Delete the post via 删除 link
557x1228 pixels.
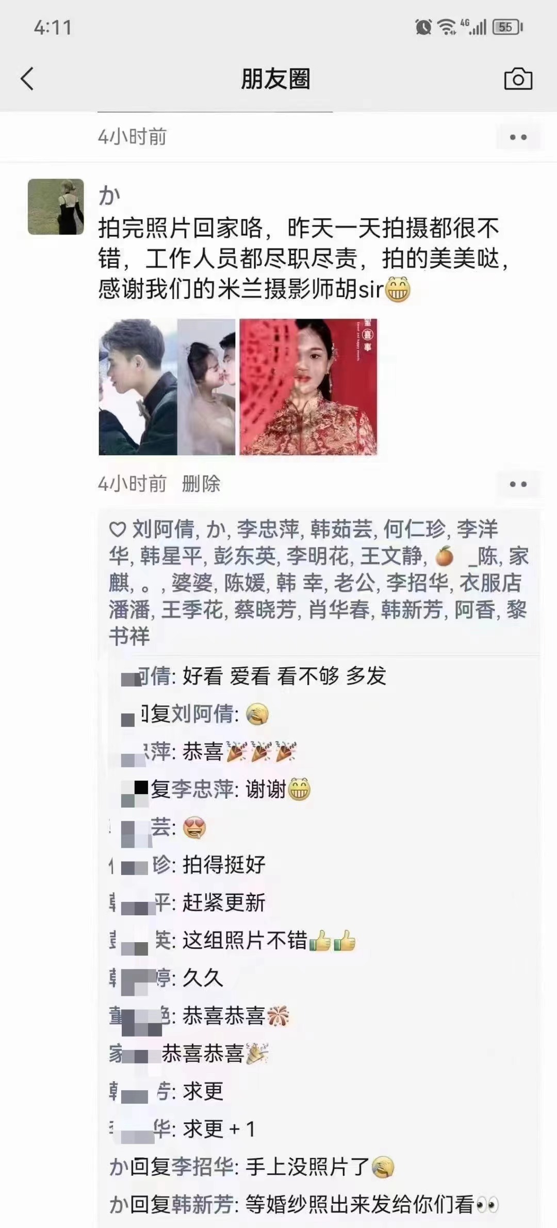coord(201,484)
